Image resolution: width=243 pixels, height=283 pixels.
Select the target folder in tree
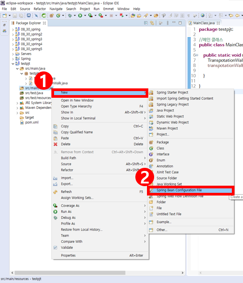point(29,118)
